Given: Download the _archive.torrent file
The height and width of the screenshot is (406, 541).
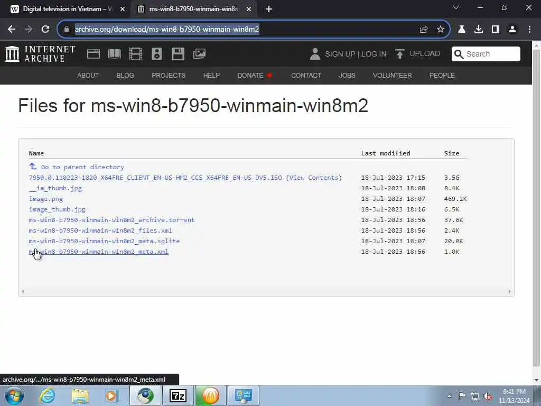Looking at the screenshot, I should coord(112,220).
